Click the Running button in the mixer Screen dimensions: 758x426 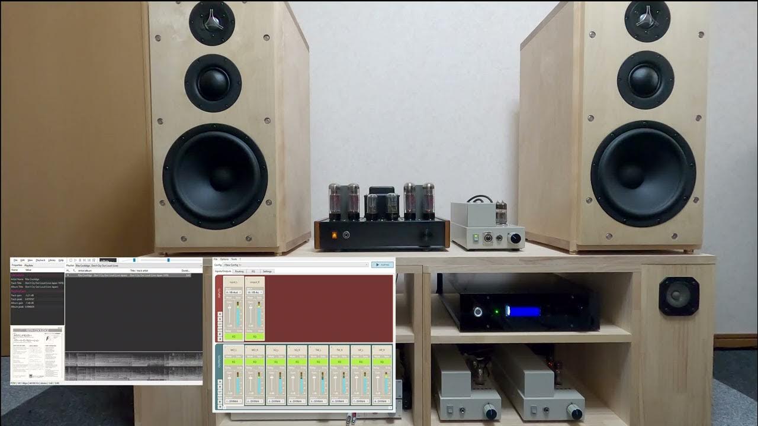pos(383,264)
